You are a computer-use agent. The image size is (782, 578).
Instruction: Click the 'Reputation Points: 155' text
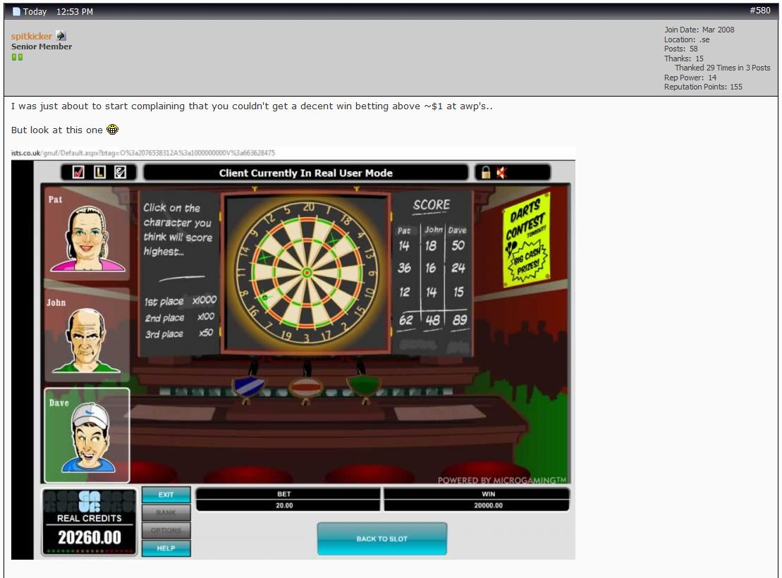point(703,87)
